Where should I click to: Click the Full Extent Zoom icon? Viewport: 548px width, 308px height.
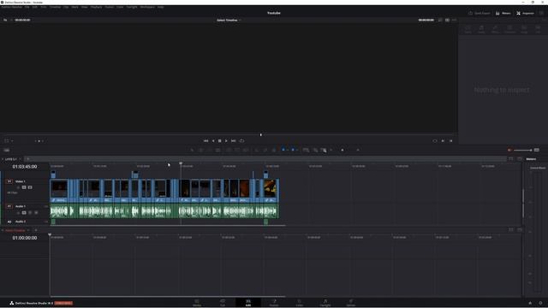point(306,151)
